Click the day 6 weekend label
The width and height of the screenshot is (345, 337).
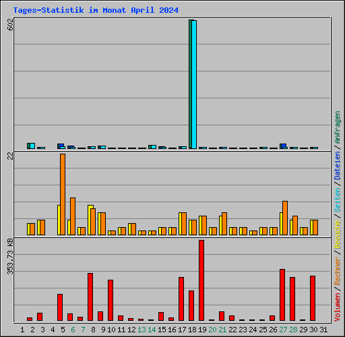coord(73,330)
